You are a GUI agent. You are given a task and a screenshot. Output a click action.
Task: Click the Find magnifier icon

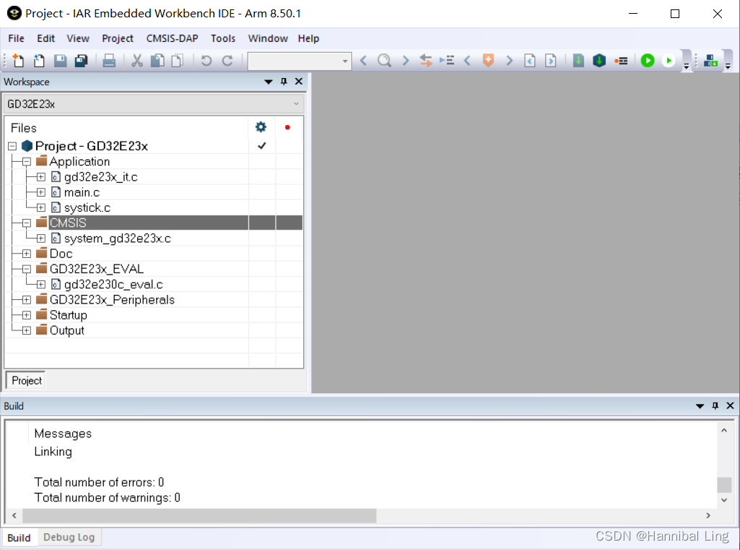[x=385, y=61]
